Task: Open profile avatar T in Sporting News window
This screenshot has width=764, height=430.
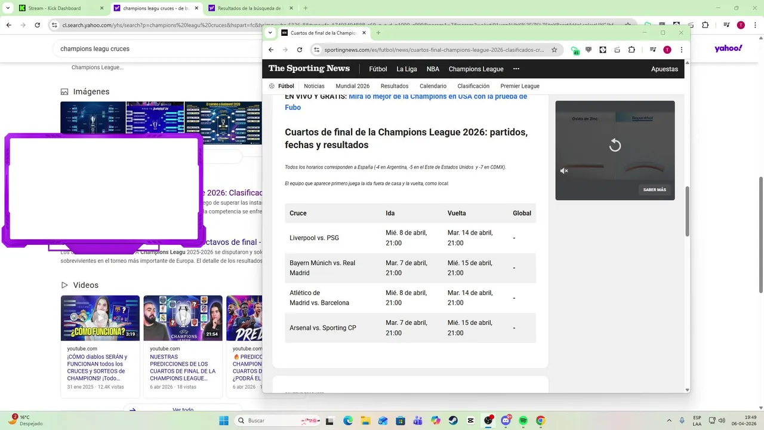Action: pos(667,50)
